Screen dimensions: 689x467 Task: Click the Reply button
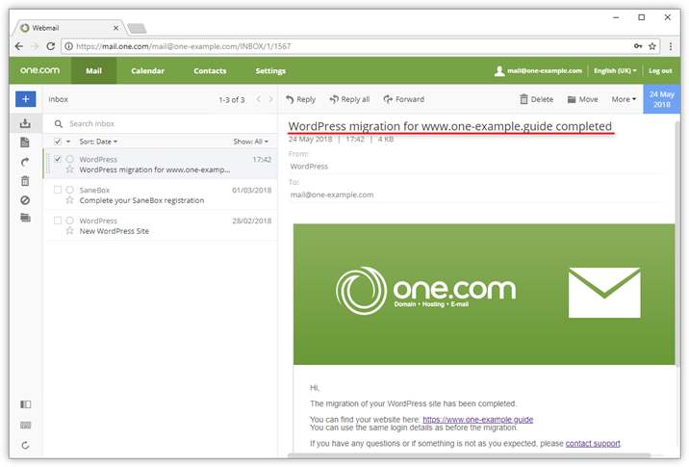(300, 99)
